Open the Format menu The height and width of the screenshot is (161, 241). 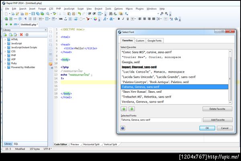(x=42, y=9)
